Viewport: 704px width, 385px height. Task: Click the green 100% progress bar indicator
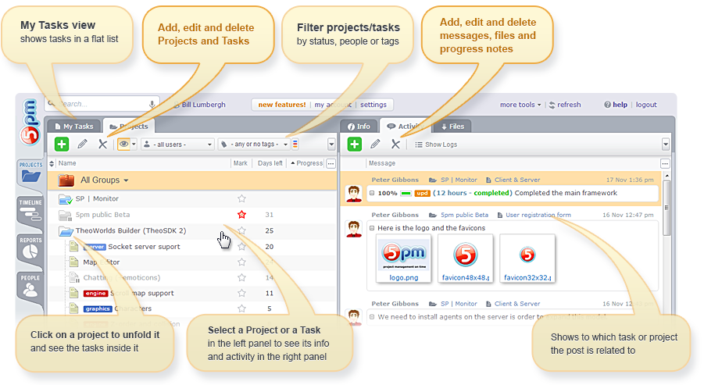pos(406,193)
